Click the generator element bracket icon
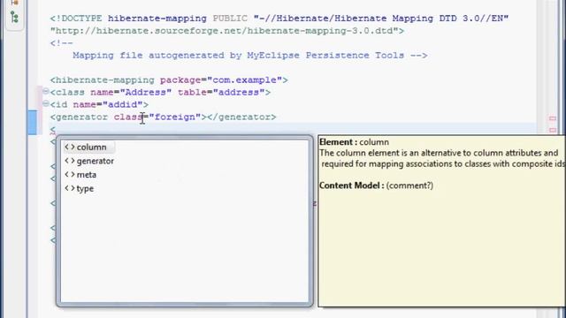The height and width of the screenshot is (318, 566). 70,161
